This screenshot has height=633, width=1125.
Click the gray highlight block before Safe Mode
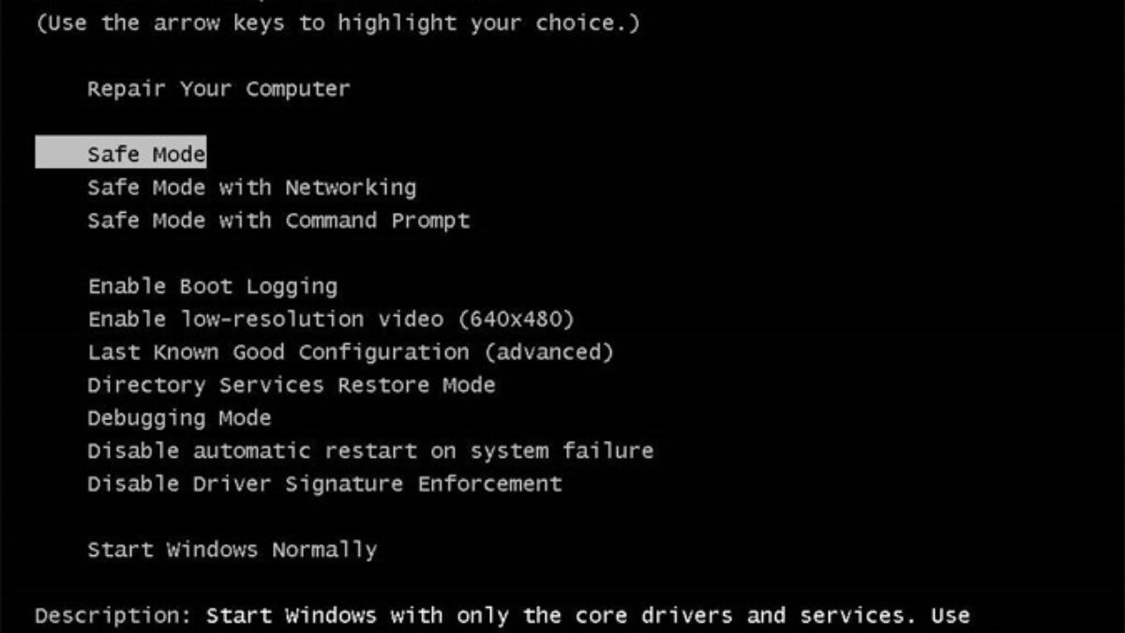[x=60, y=154]
